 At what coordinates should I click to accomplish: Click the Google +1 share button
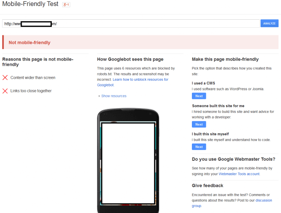click(x=66, y=4)
